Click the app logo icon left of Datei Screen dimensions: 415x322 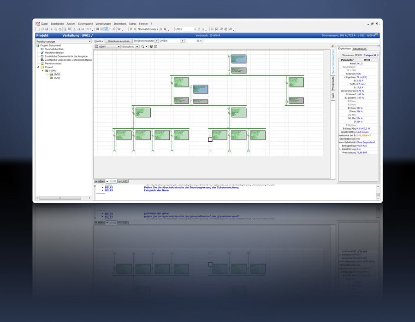click(x=38, y=24)
